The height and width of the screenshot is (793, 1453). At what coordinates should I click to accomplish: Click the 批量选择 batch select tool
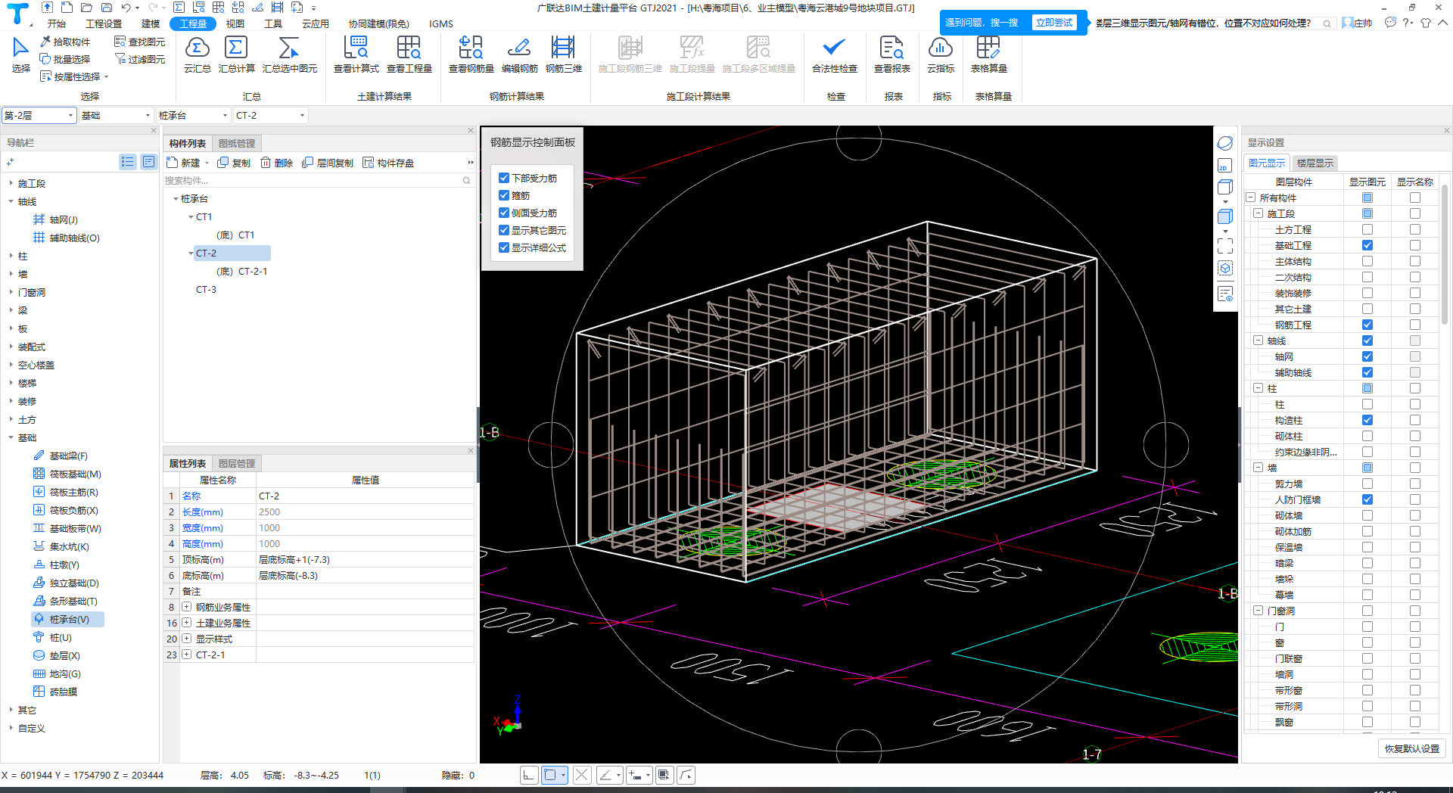click(65, 59)
